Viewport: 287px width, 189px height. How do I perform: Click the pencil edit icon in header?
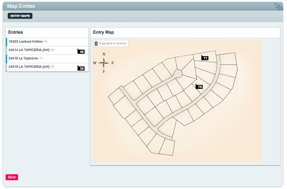(279, 7)
